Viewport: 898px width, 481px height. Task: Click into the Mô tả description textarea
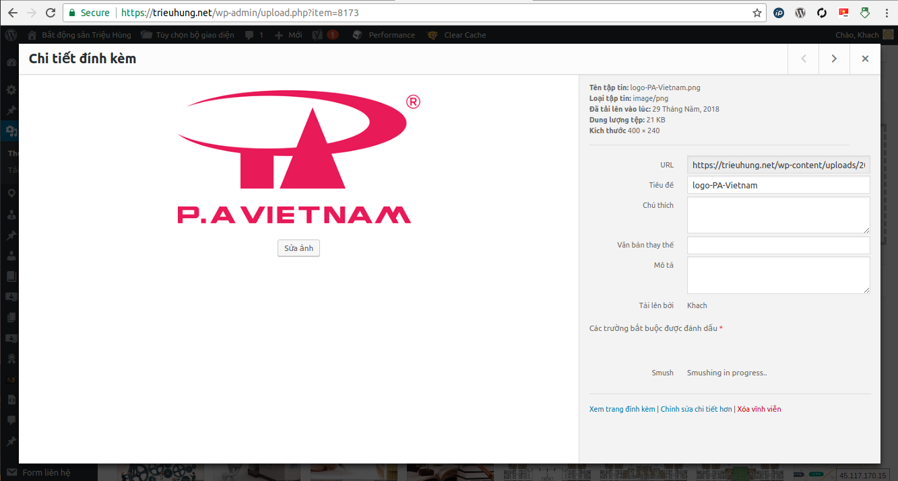click(x=778, y=275)
